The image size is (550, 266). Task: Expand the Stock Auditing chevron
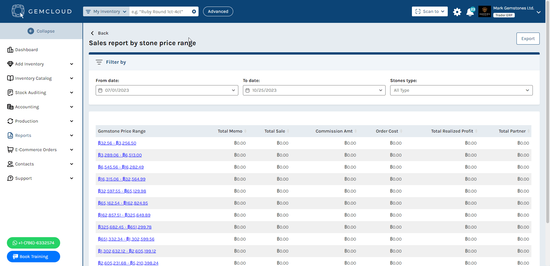tap(72, 93)
